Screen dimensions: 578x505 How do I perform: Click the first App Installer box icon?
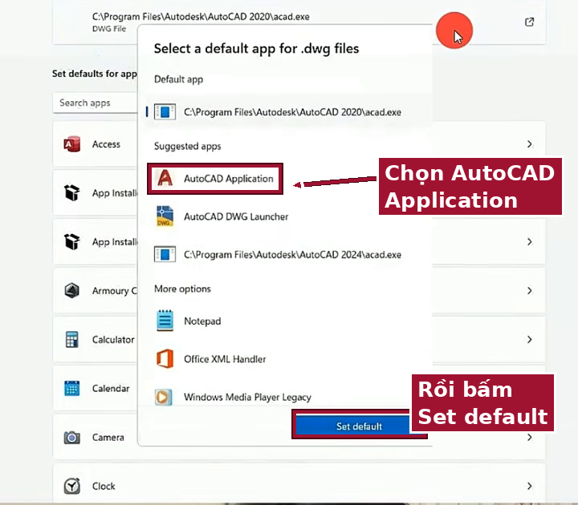[72, 192]
